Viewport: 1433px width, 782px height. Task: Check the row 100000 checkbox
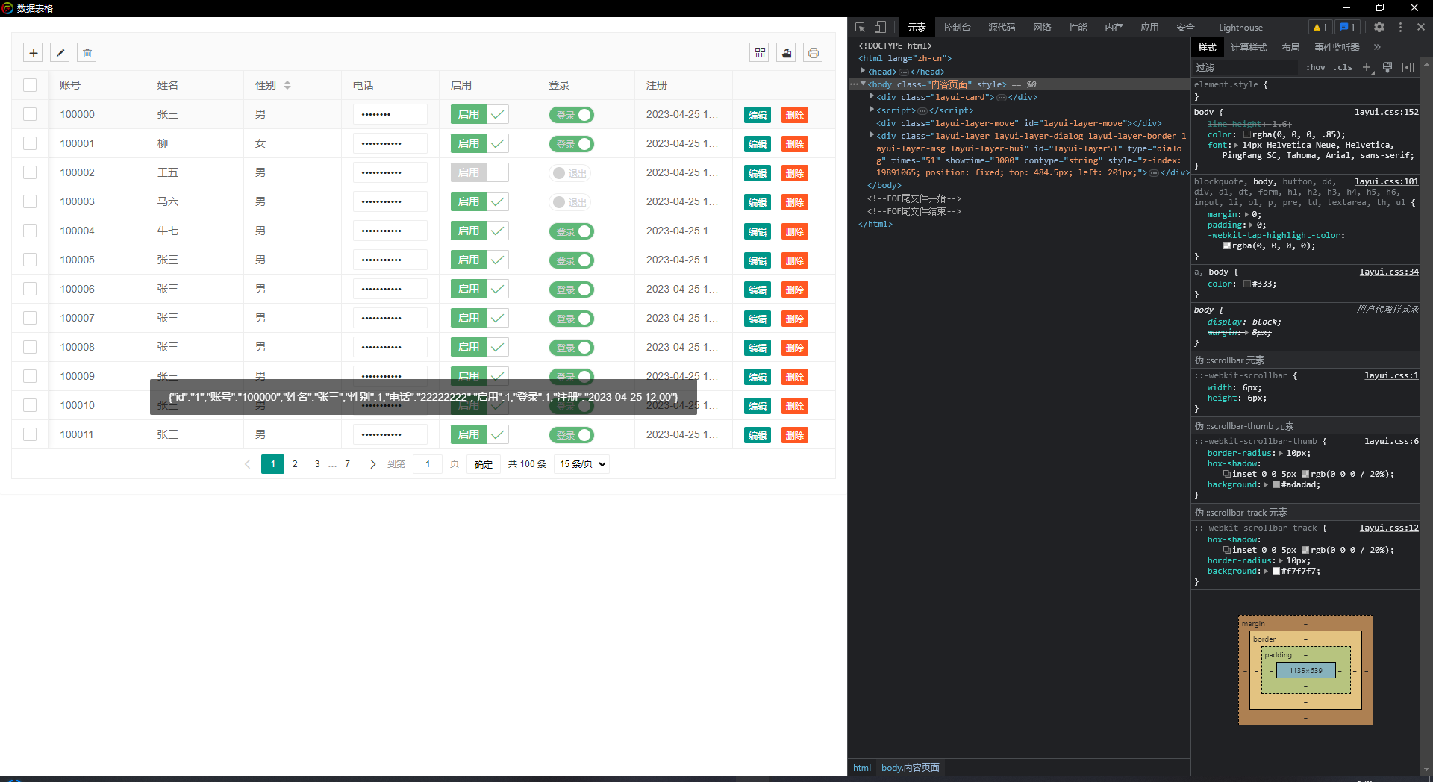(30, 114)
